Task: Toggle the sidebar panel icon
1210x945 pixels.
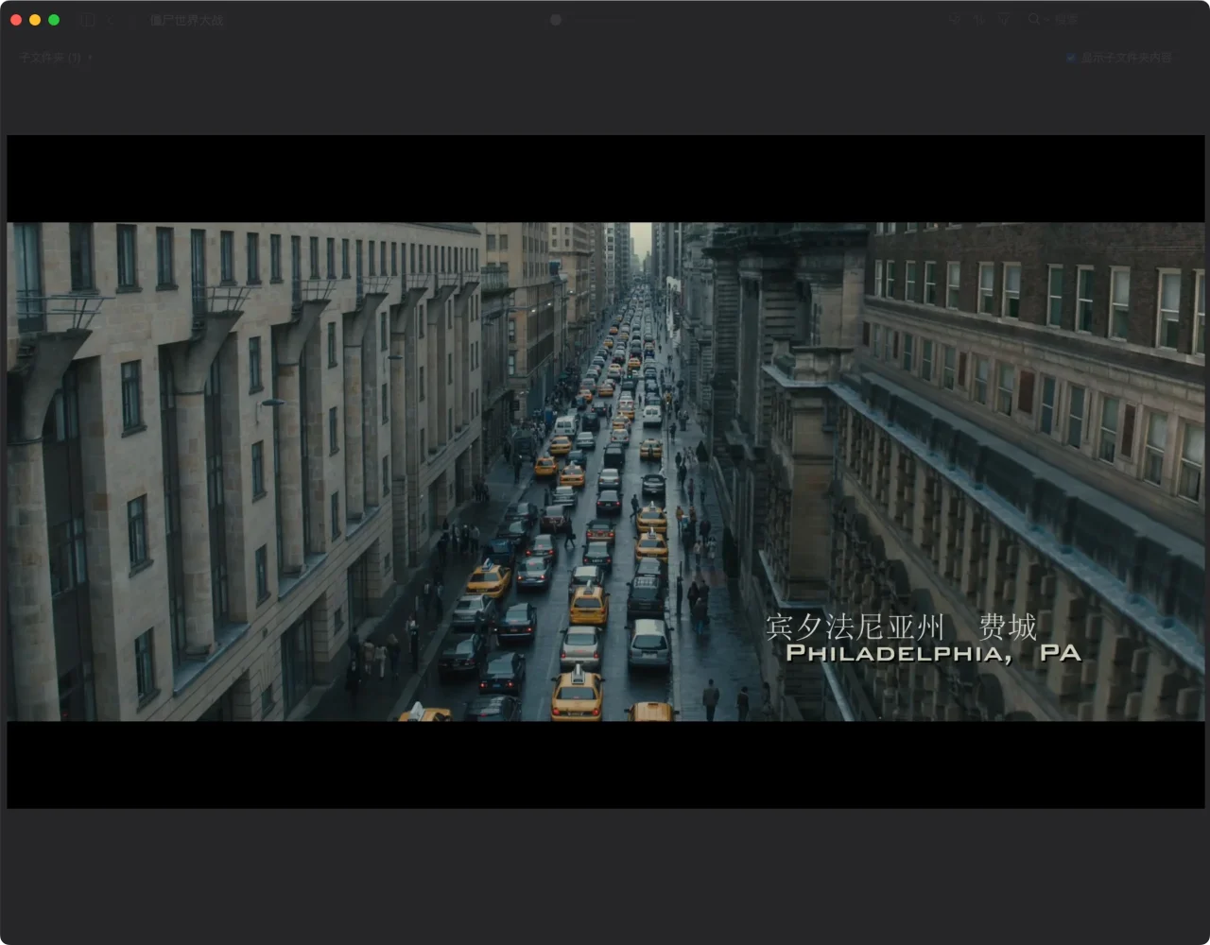Action: [x=87, y=20]
